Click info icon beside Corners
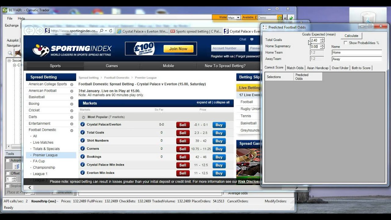391x220 pixels. 82,148
